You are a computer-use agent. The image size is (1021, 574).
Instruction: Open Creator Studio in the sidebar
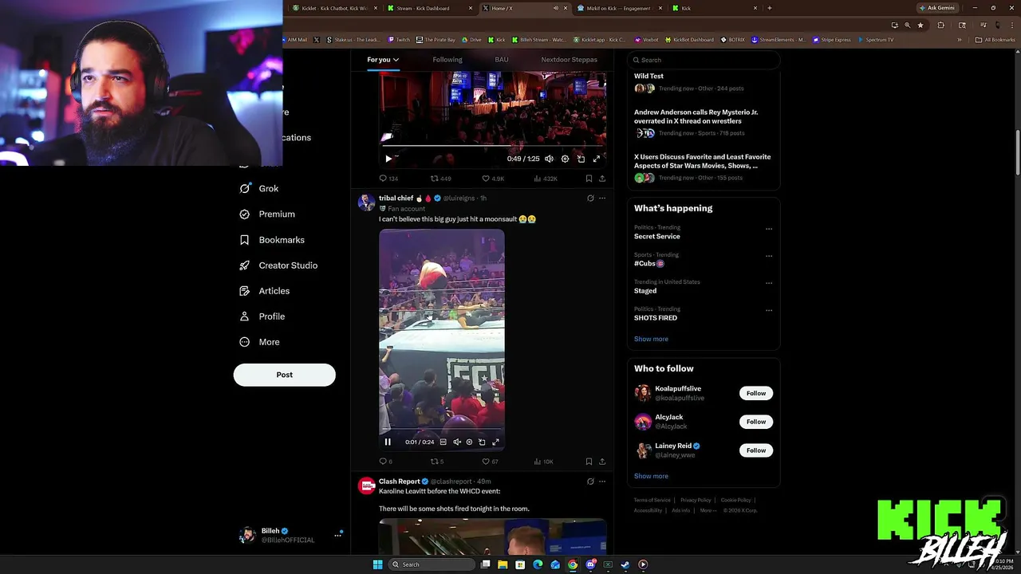[x=278, y=265]
